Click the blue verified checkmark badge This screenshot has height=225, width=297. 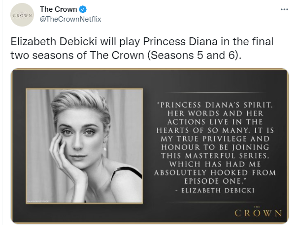point(83,9)
